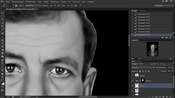Image resolution: width=175 pixels, height=98 pixels.
Task: Toggle lock image pixels brush icon
Action: click(x=143, y=71)
